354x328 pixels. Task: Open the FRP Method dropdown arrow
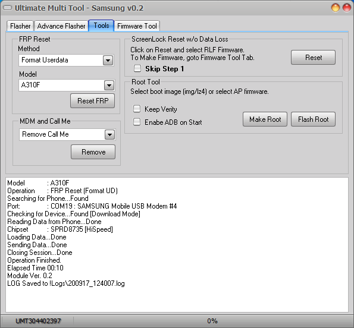(108, 61)
